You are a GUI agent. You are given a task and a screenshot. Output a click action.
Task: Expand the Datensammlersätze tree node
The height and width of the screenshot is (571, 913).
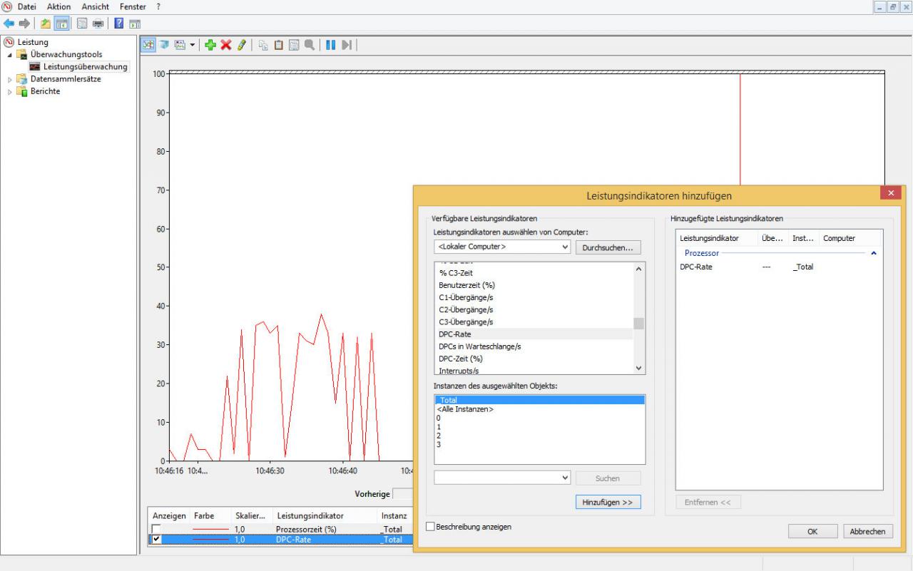(10, 80)
